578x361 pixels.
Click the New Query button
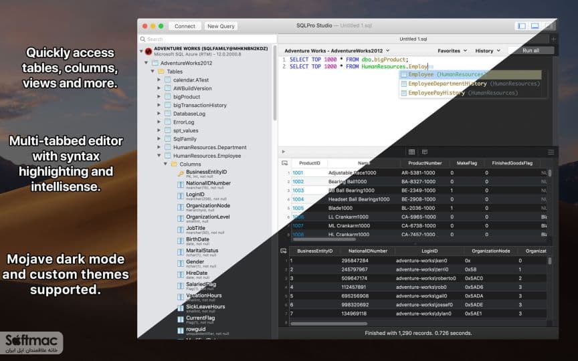[x=221, y=26]
